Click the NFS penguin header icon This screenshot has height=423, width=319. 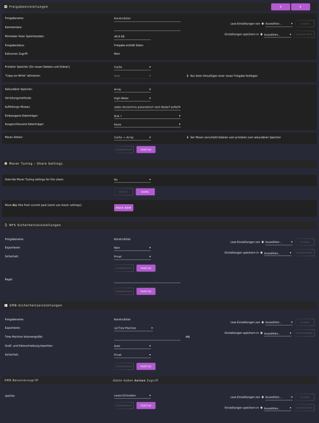pos(6,225)
